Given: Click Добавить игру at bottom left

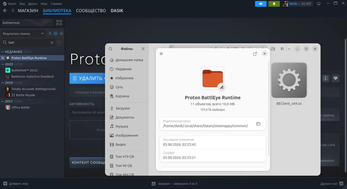Looking at the screenshot, I should 16,184.
